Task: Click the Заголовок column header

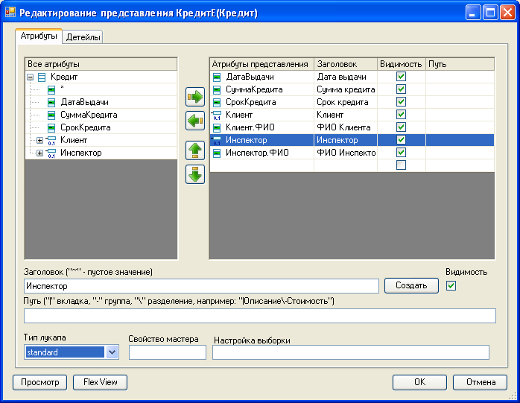Action: point(346,64)
